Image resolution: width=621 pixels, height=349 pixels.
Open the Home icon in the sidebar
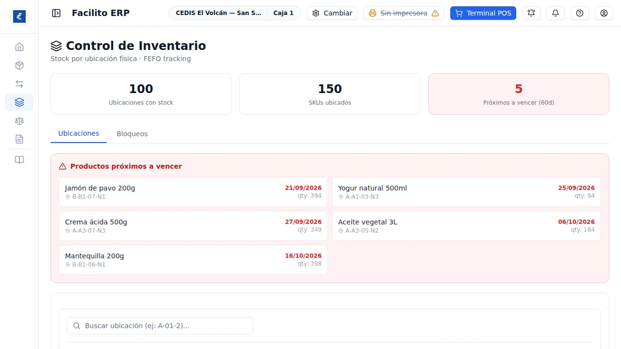(19, 47)
